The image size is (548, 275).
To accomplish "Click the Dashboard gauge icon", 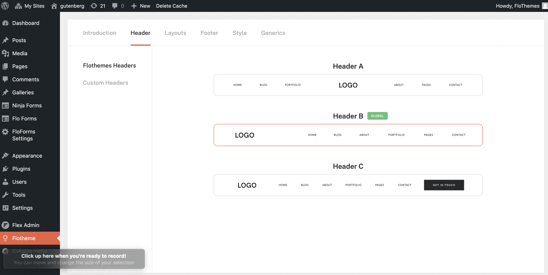I will 5,23.
